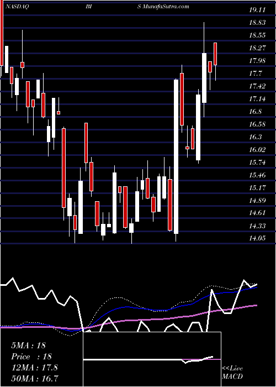Image resolution: width=276 pixels, height=387 pixels.
Task: Select the 14.89 price axis label
Action: click(x=257, y=200)
